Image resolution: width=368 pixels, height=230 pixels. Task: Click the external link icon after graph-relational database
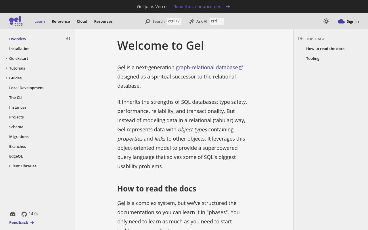(x=241, y=68)
